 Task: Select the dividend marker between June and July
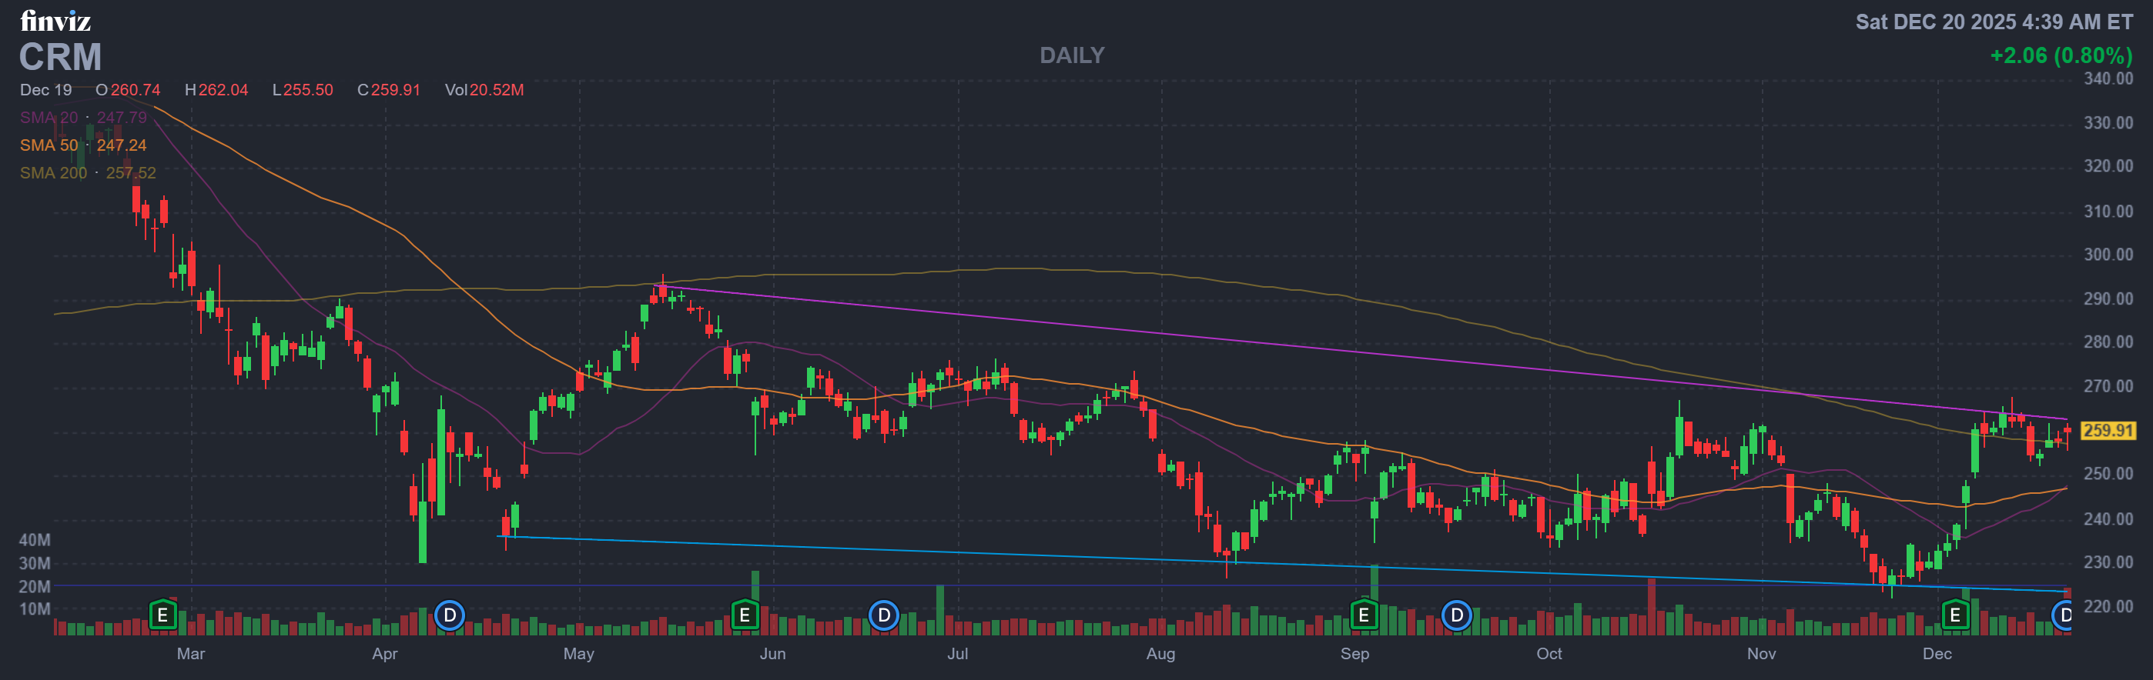(x=883, y=615)
